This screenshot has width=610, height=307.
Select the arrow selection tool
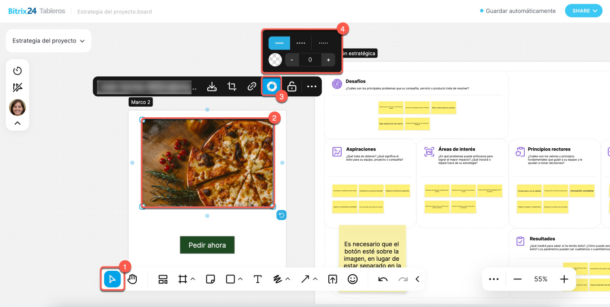click(112, 279)
